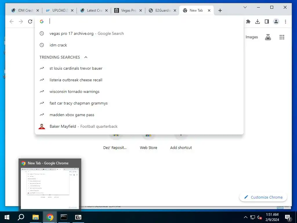
Task: Open Chrome's three-dot menu
Action: point(285,21)
